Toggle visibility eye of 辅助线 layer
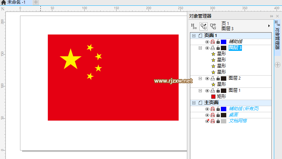This screenshot has width=282, height=159. pos(207,42)
